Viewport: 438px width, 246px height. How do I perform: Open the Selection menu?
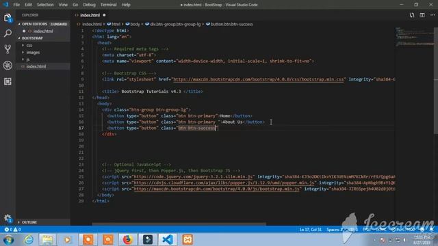pyautogui.click(x=45, y=5)
